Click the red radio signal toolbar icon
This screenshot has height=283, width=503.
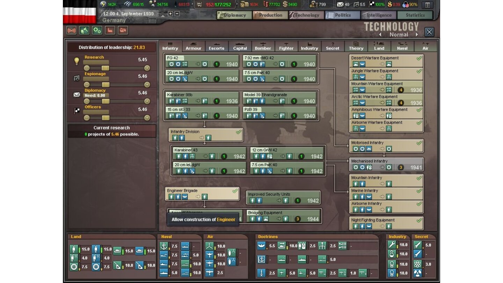(71, 30)
